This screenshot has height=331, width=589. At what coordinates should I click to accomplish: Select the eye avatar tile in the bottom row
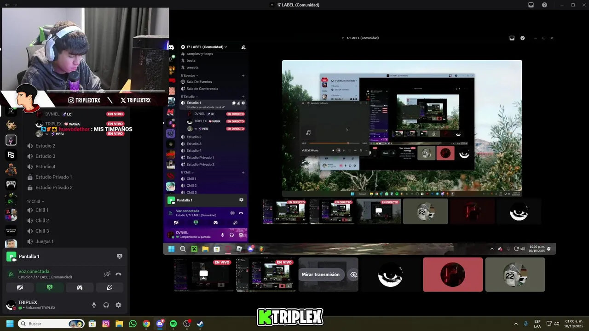[x=390, y=274]
